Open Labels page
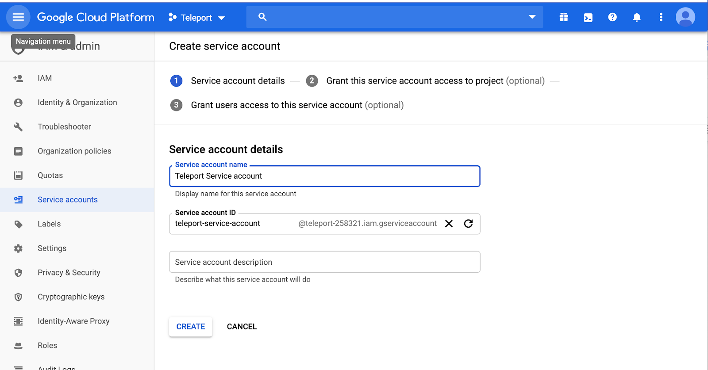The image size is (708, 370). click(49, 224)
